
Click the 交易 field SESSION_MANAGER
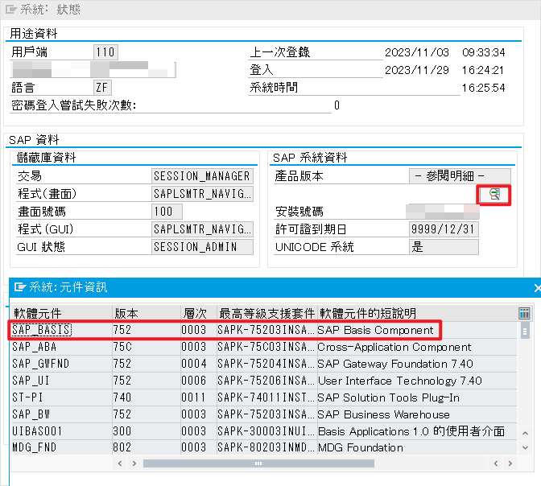point(202,176)
